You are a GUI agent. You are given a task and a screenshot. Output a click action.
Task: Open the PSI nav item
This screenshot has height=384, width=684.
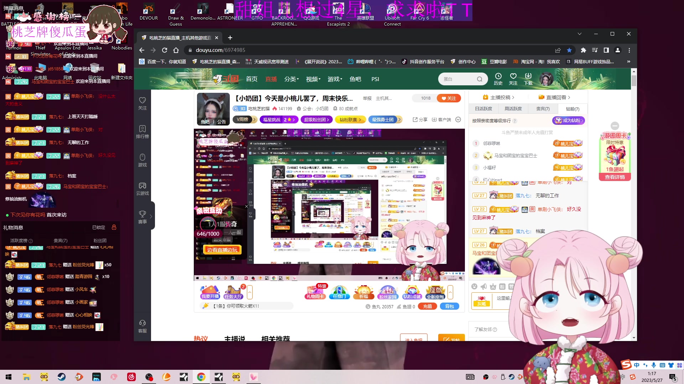pos(375,79)
